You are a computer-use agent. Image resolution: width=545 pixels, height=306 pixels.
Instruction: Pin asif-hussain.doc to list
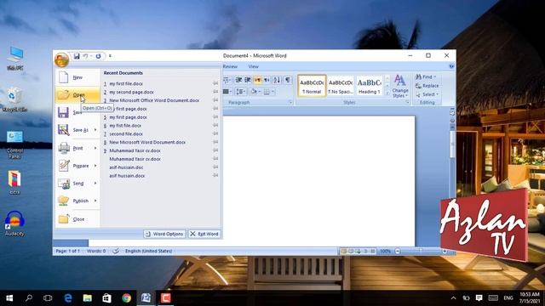coord(215,167)
